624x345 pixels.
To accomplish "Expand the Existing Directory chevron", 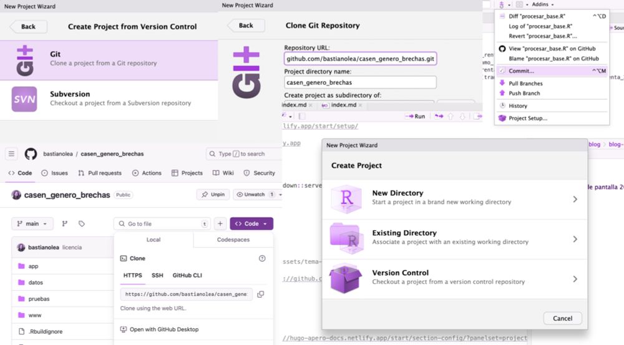I will click(x=575, y=239).
